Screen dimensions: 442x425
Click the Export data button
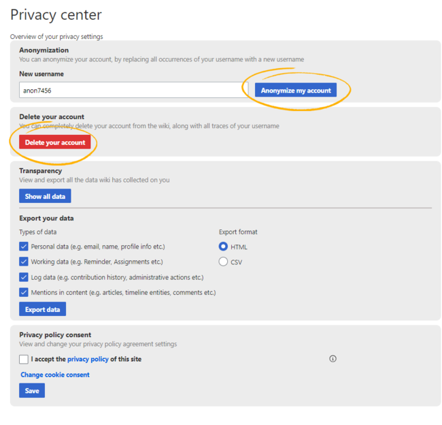[x=43, y=309]
